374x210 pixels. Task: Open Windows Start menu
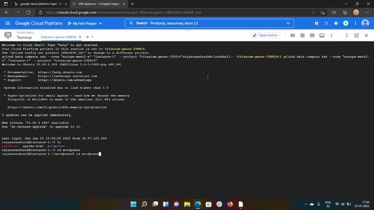tap(134, 204)
